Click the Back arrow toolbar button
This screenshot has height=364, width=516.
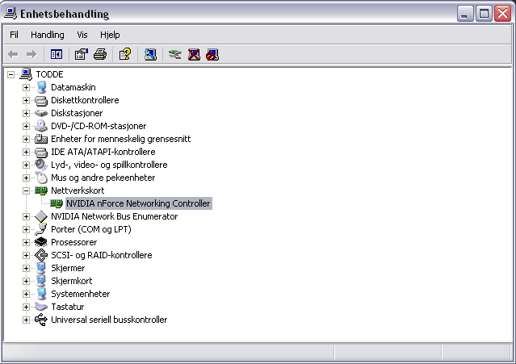pyautogui.click(x=13, y=54)
